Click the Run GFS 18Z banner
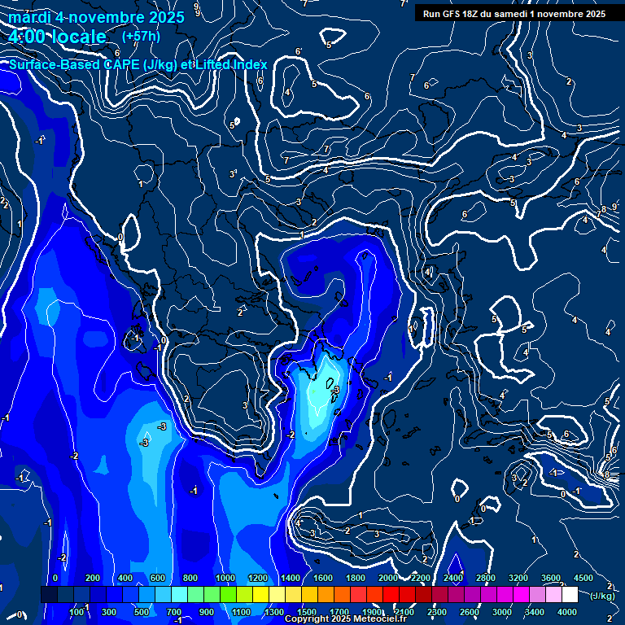The height and width of the screenshot is (625, 625). (514, 13)
